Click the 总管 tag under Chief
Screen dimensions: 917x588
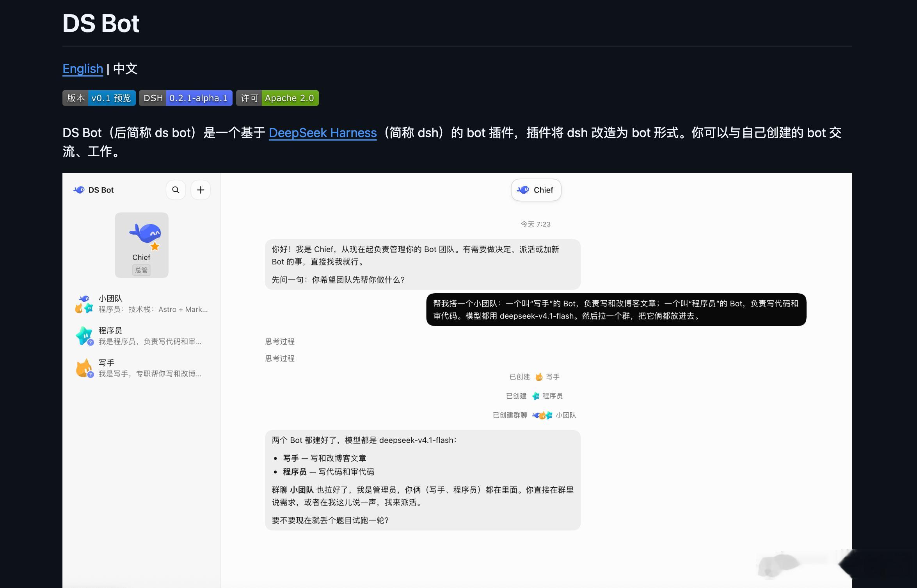(141, 270)
